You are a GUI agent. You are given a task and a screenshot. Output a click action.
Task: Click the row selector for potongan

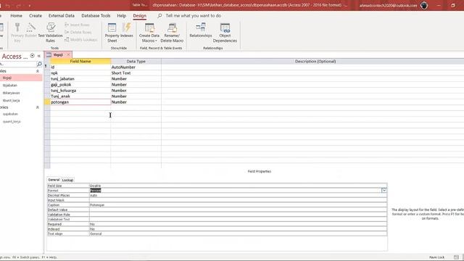47,101
